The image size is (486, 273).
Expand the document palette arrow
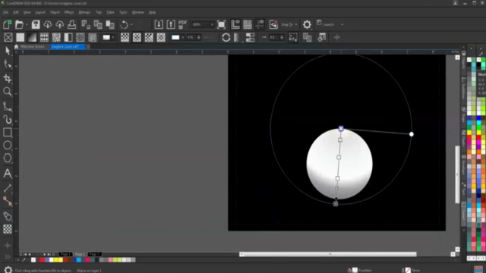pos(18,260)
